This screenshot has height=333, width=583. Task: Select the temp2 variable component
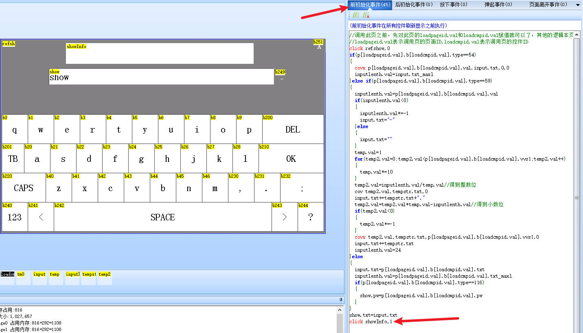[x=105, y=278]
